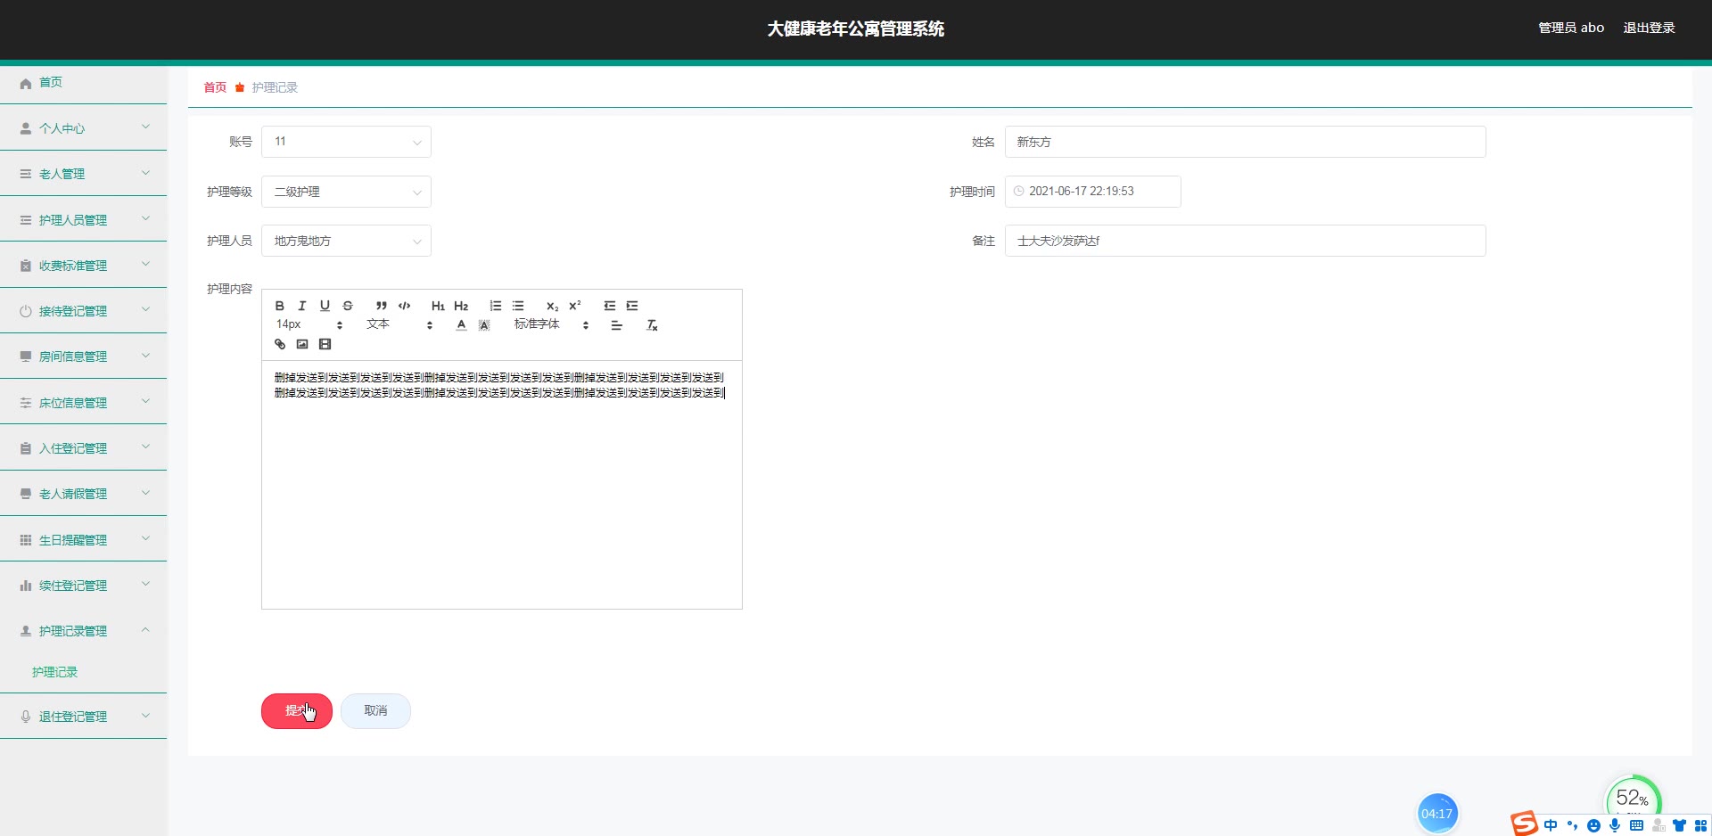Open the IME toolbox grid icon

point(1700,825)
